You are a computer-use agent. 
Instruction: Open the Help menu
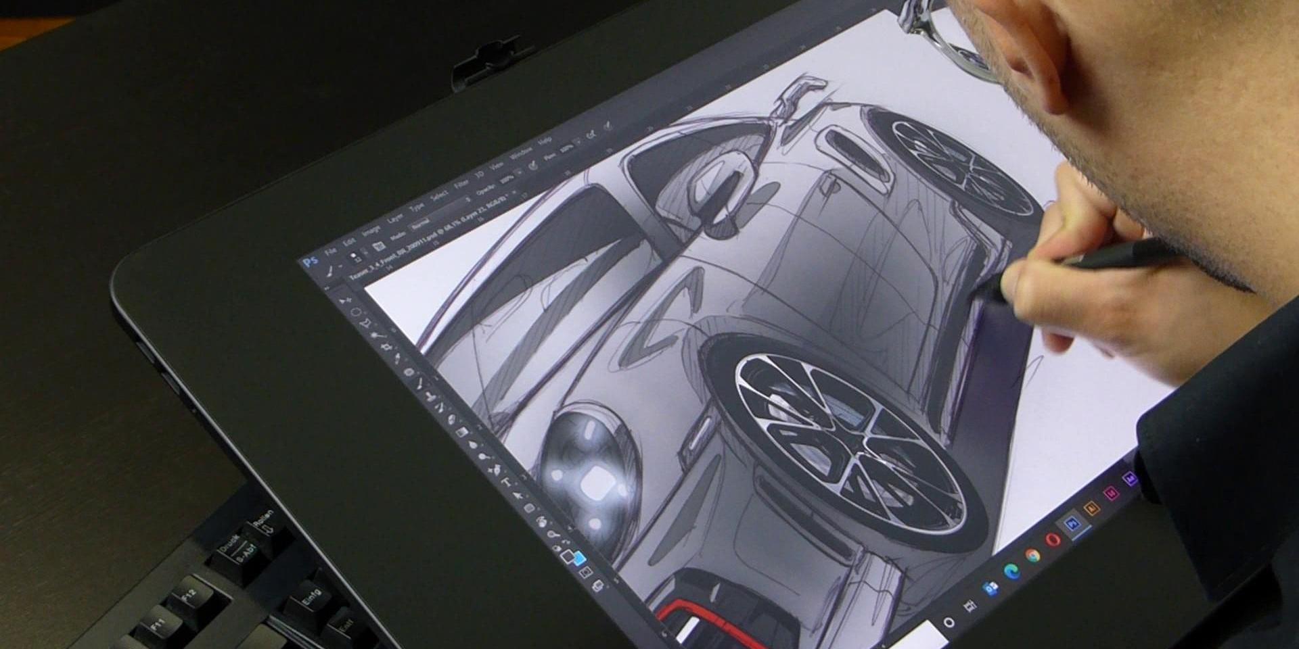coord(545,141)
